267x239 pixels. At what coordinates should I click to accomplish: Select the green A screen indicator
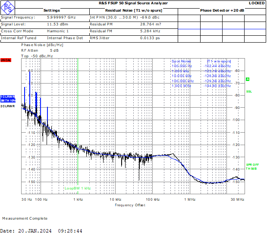point(248,79)
